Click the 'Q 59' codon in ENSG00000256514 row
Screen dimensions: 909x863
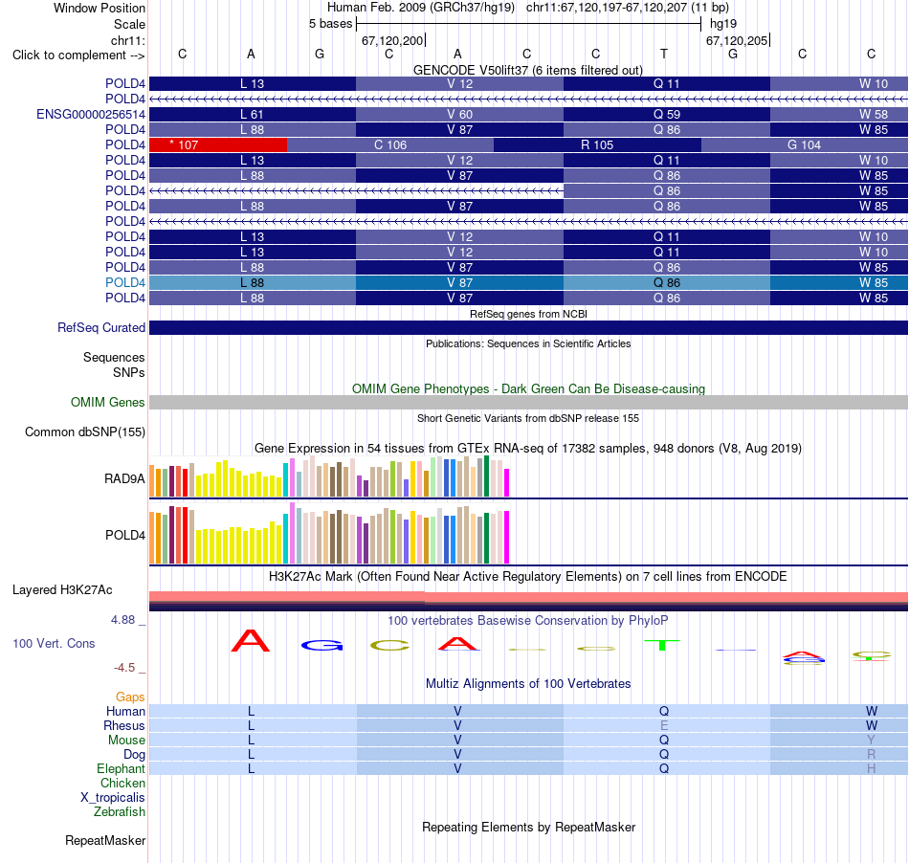point(667,114)
